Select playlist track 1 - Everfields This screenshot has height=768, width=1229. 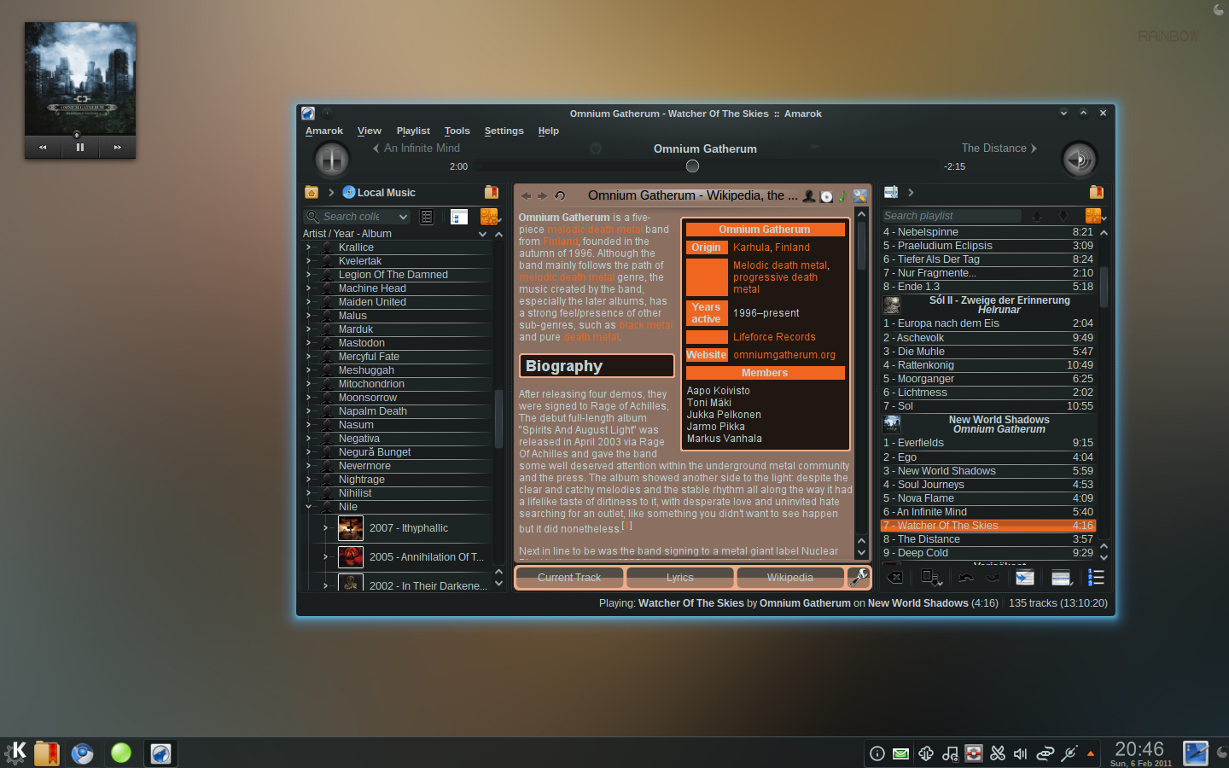(988, 443)
